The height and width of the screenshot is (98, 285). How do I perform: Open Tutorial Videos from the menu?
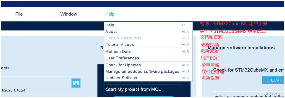click(148, 44)
